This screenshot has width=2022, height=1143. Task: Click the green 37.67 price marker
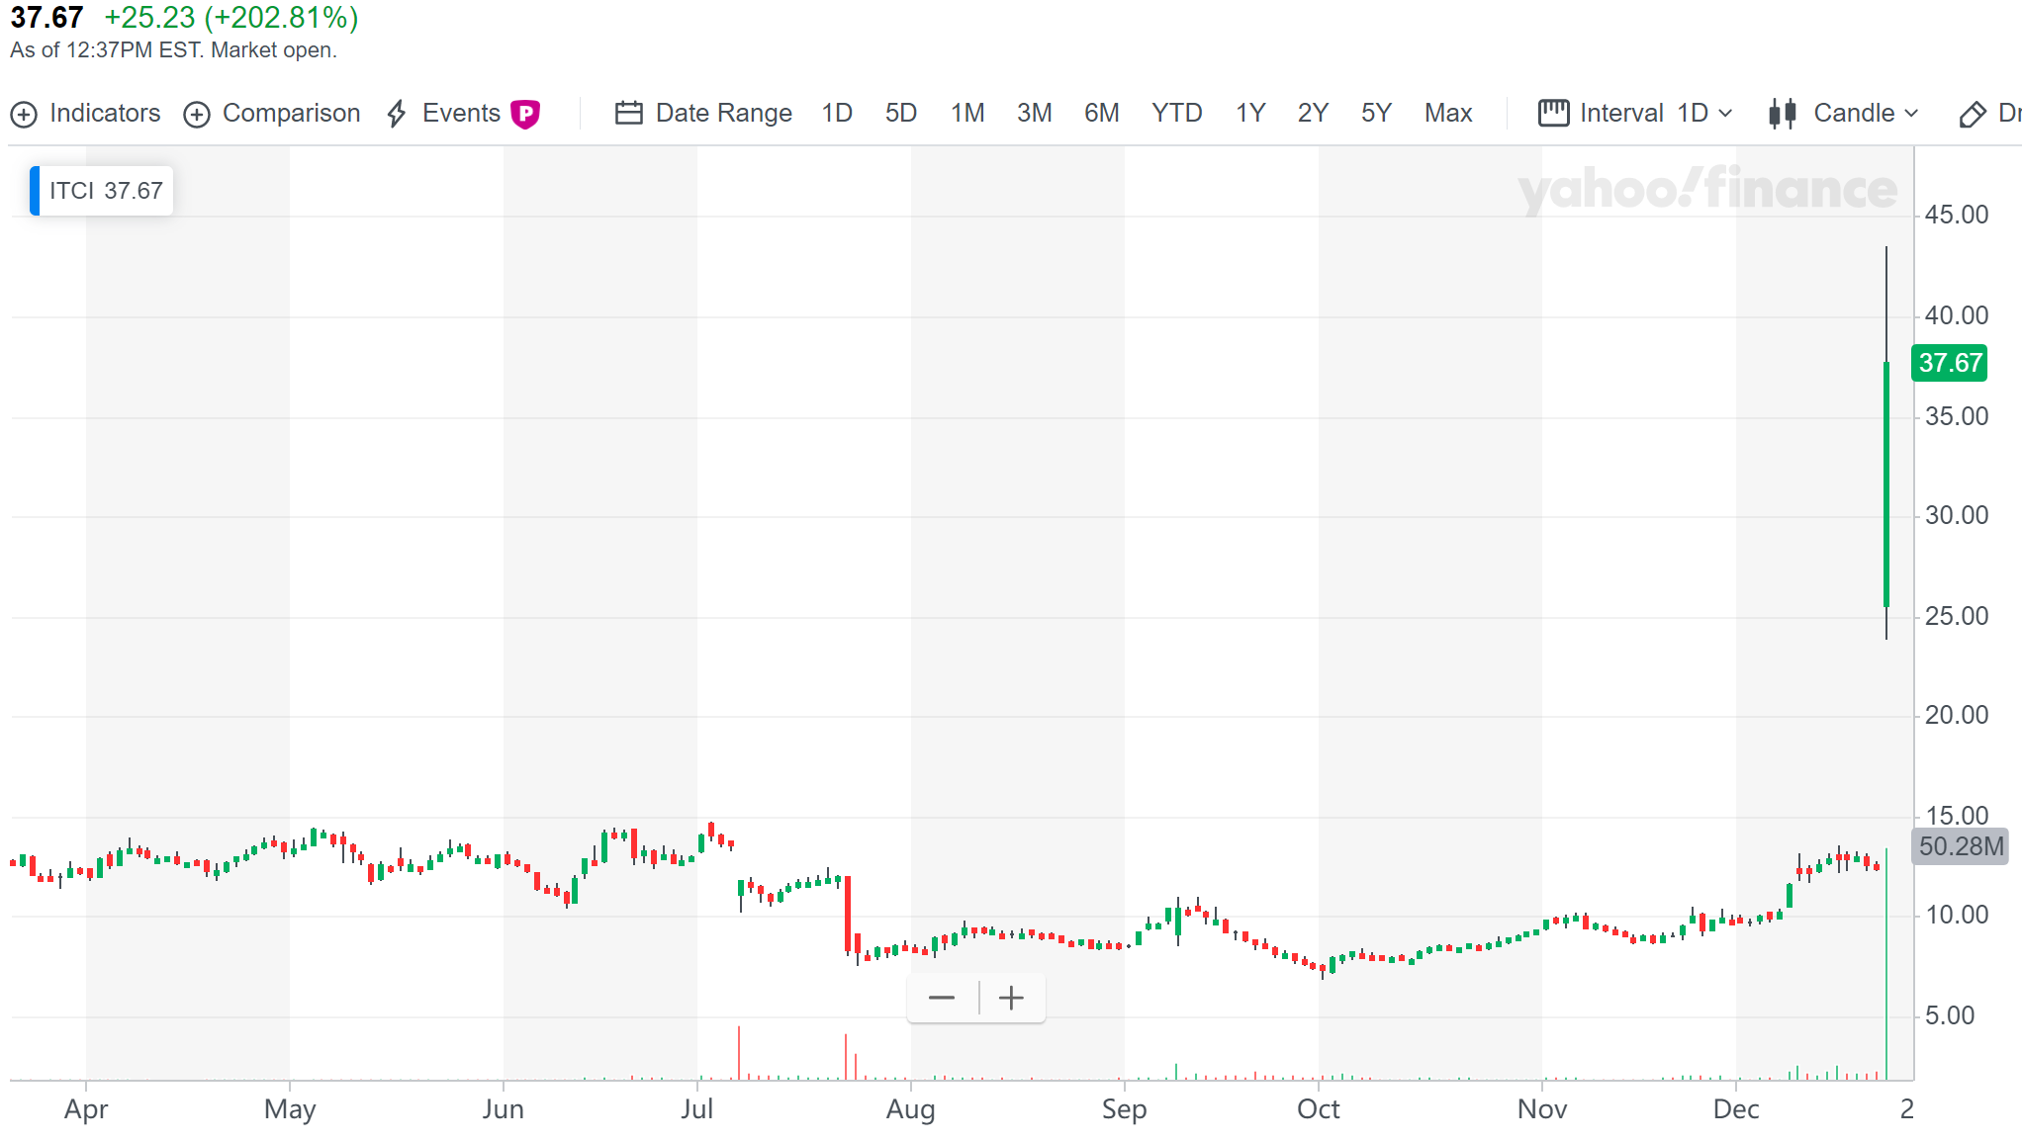pyautogui.click(x=1950, y=363)
